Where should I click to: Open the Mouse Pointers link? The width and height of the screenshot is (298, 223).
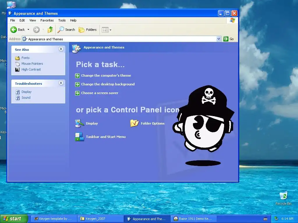(x=32, y=64)
